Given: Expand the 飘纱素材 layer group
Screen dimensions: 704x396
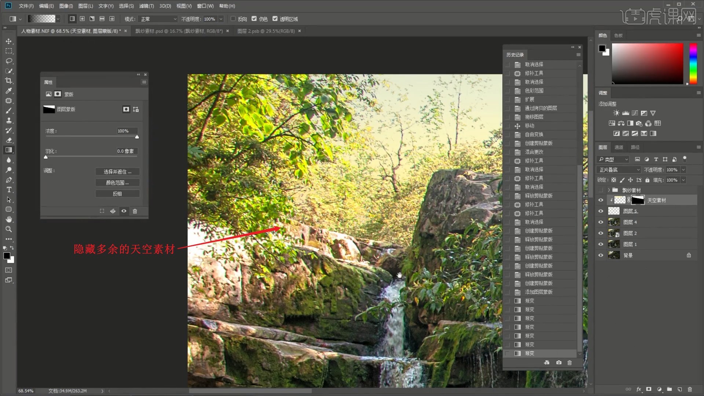Looking at the screenshot, I should click(609, 190).
